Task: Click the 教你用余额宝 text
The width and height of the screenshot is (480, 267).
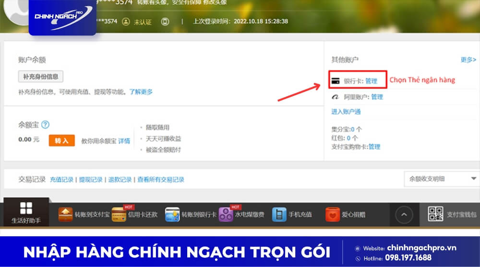Action: (x=99, y=141)
